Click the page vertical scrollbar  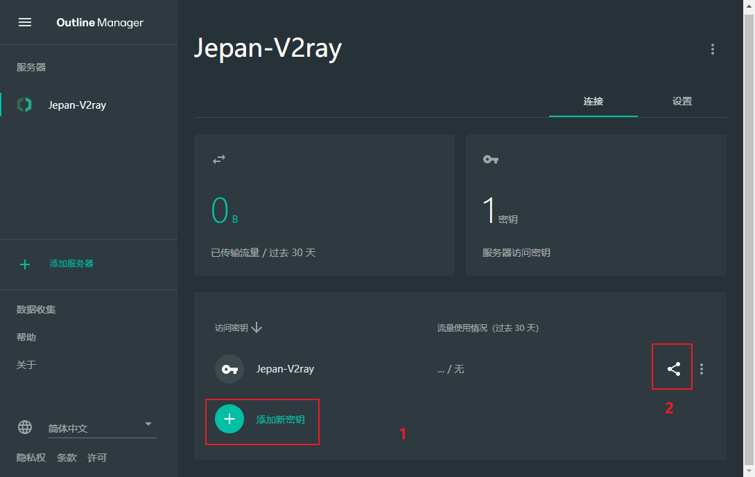point(749,238)
